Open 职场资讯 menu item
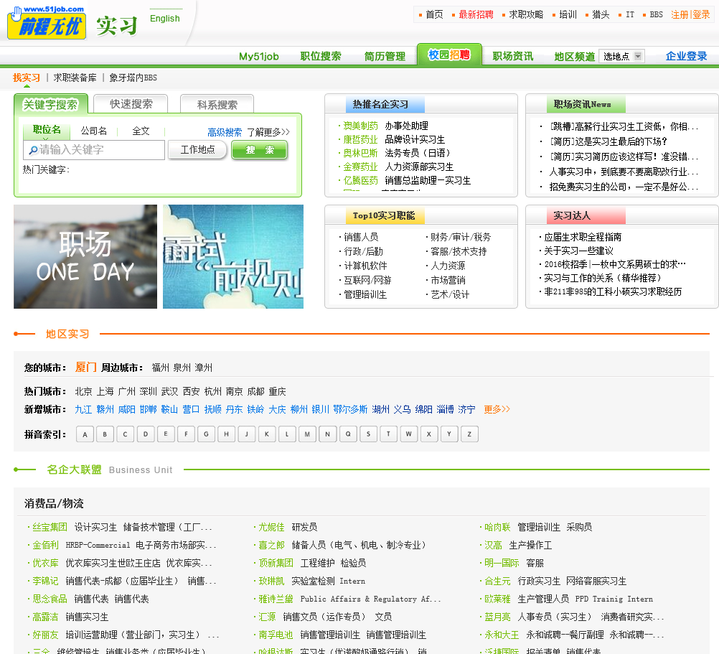This screenshot has width=719, height=654. coord(512,57)
